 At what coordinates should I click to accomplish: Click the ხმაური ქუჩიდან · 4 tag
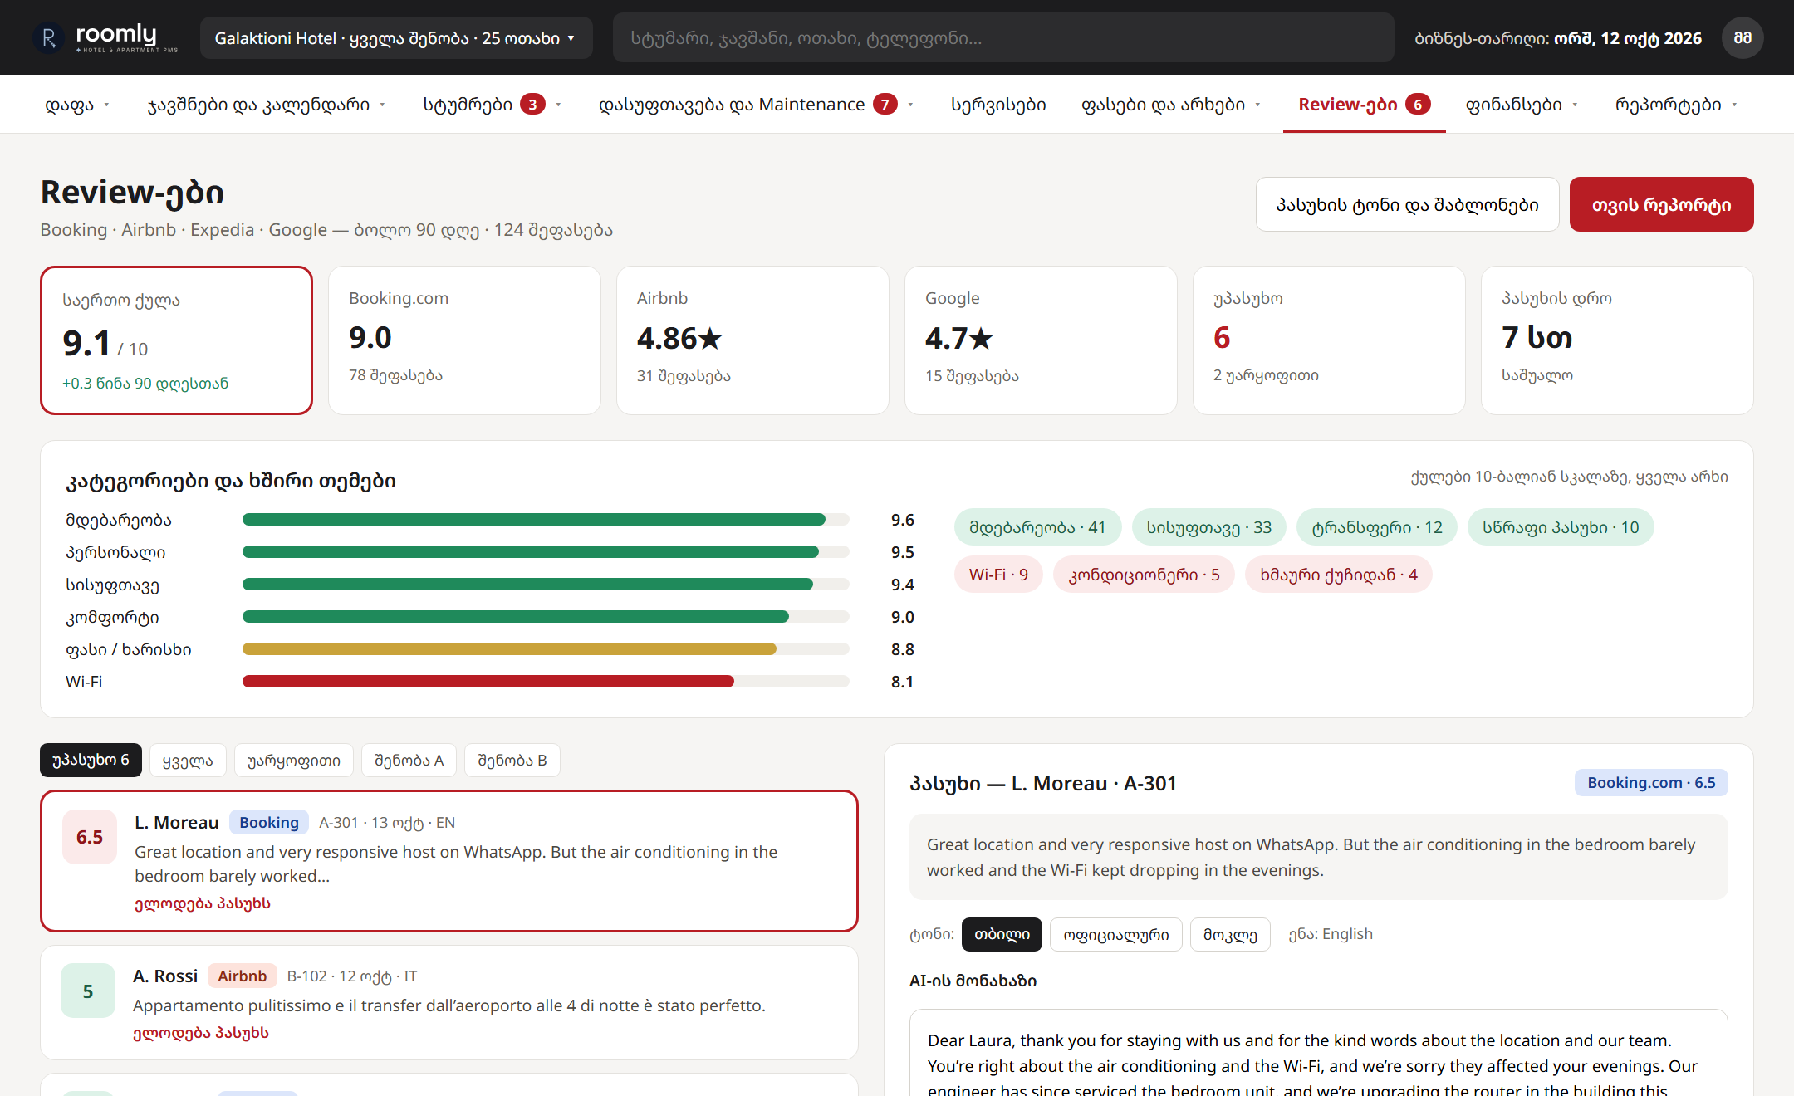tap(1338, 575)
